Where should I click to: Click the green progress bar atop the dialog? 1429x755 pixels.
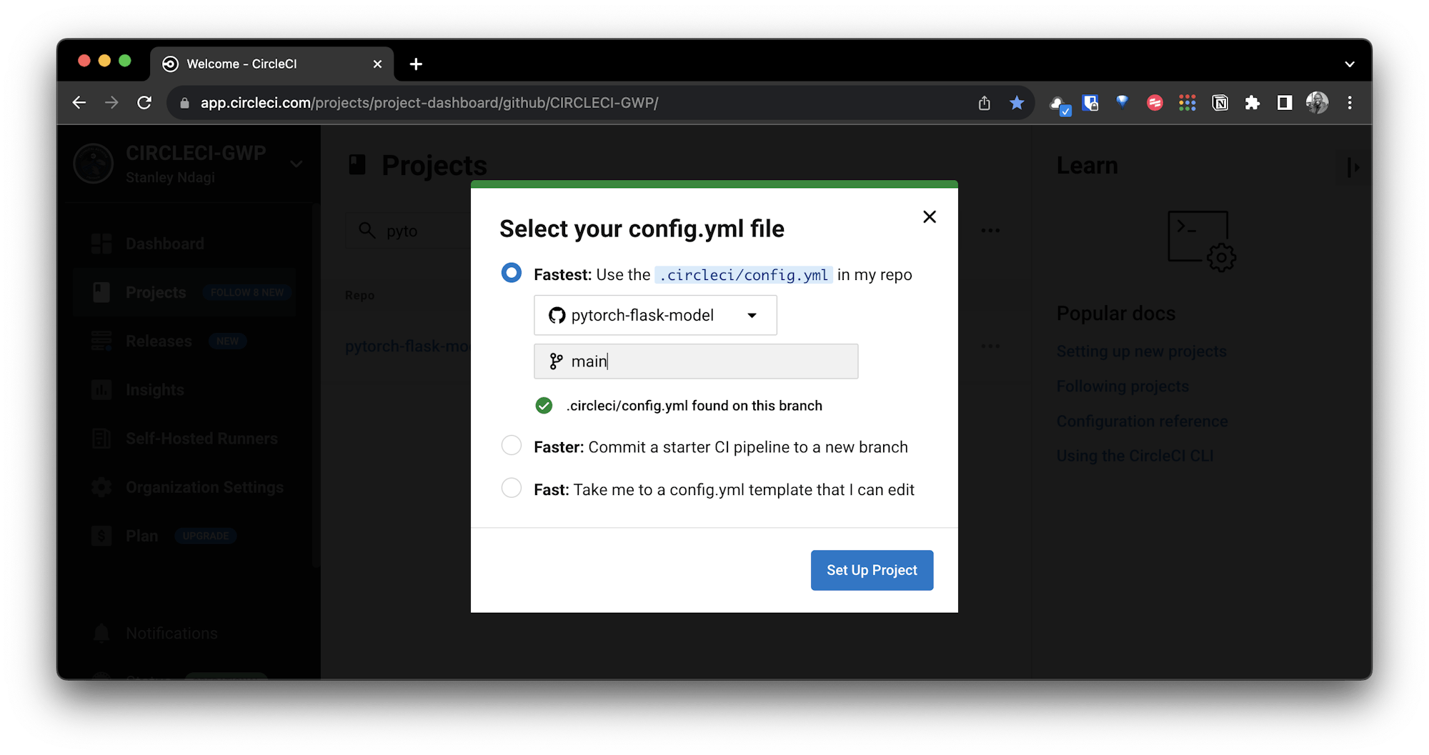714,184
